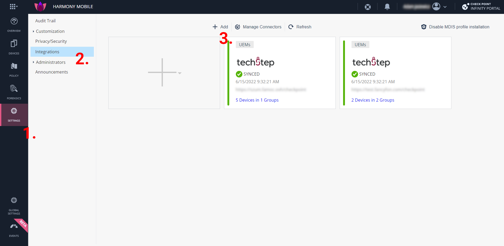
Task: Select the Integrations menu item
Action: click(x=47, y=52)
